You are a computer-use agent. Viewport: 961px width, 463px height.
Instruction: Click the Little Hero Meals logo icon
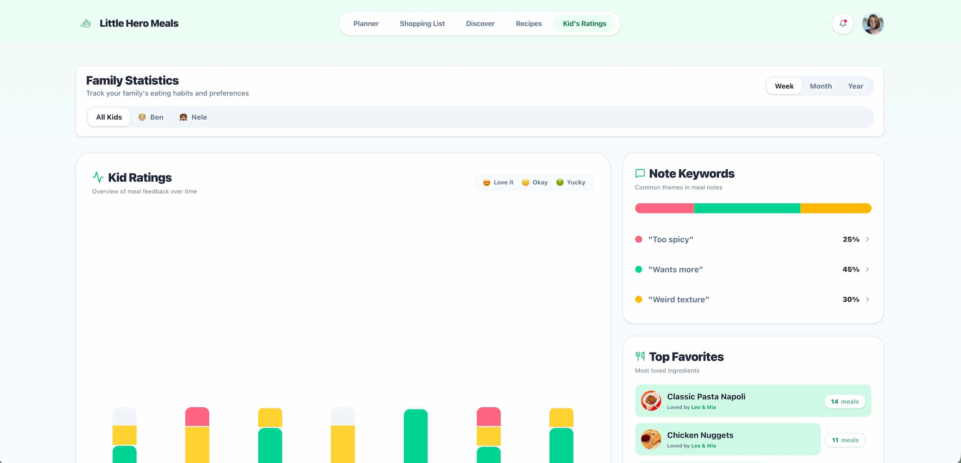(x=86, y=24)
